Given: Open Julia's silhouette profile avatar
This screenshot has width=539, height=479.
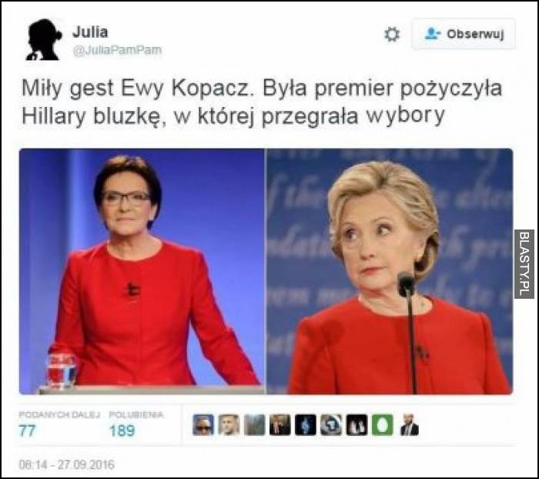Looking at the screenshot, I should pos(44,39).
